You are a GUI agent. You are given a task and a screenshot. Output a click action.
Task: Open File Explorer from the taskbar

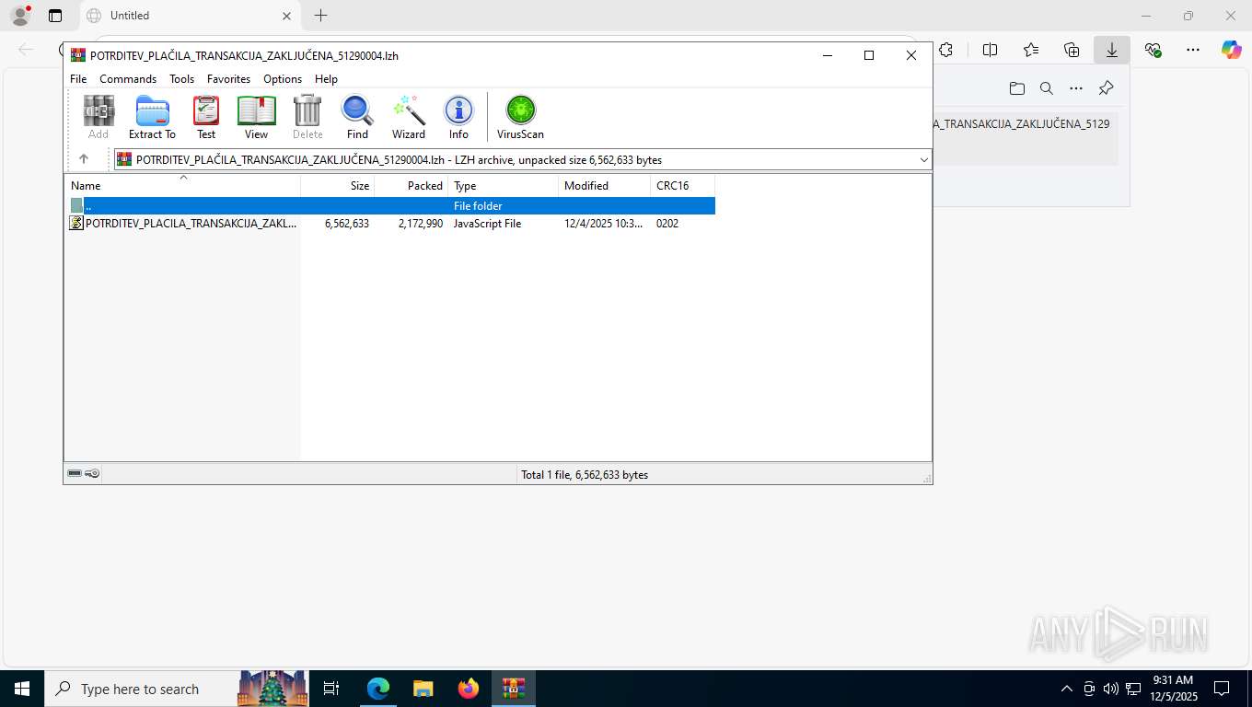point(423,689)
